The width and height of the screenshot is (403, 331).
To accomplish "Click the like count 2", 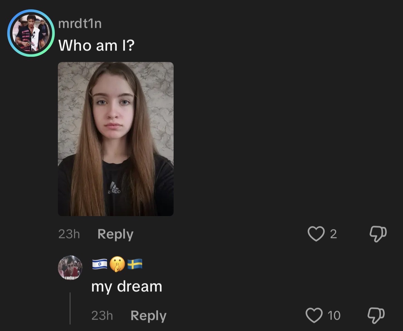I will coord(333,234).
